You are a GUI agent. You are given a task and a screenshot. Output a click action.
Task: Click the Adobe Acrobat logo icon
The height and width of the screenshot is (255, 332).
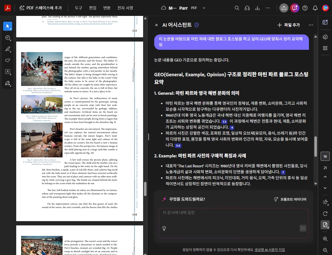pyautogui.click(x=8, y=8)
